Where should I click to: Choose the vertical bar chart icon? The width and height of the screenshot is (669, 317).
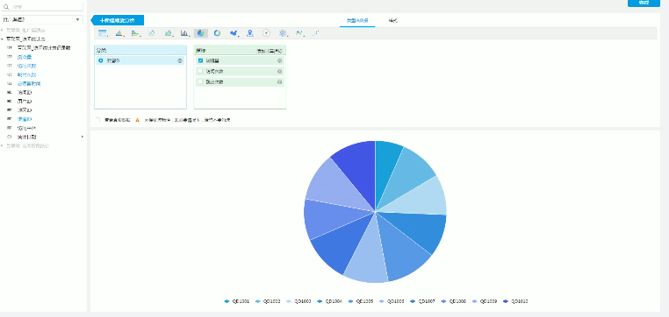[x=119, y=33]
